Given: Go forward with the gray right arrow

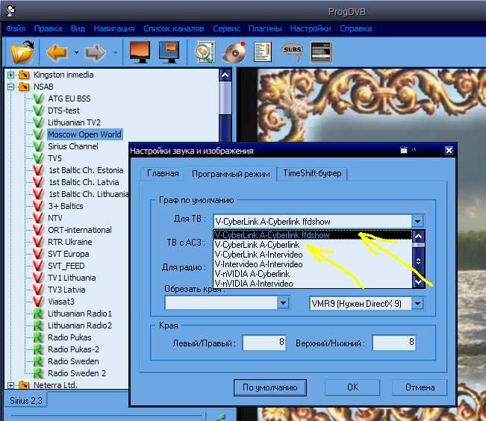Looking at the screenshot, I should tap(96, 52).
